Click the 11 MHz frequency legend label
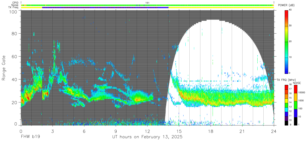Screen dimensions: 308x142 tap(290, 116)
